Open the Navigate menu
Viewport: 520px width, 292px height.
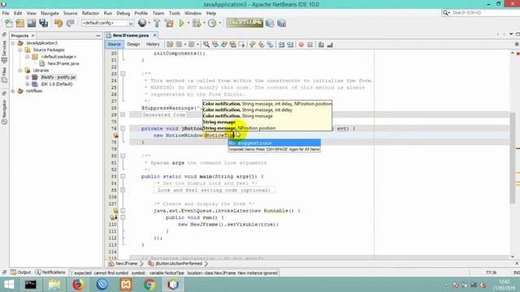point(50,13)
